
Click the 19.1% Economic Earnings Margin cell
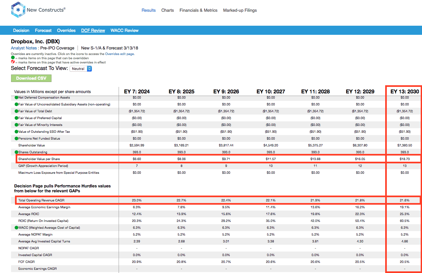(405, 207)
